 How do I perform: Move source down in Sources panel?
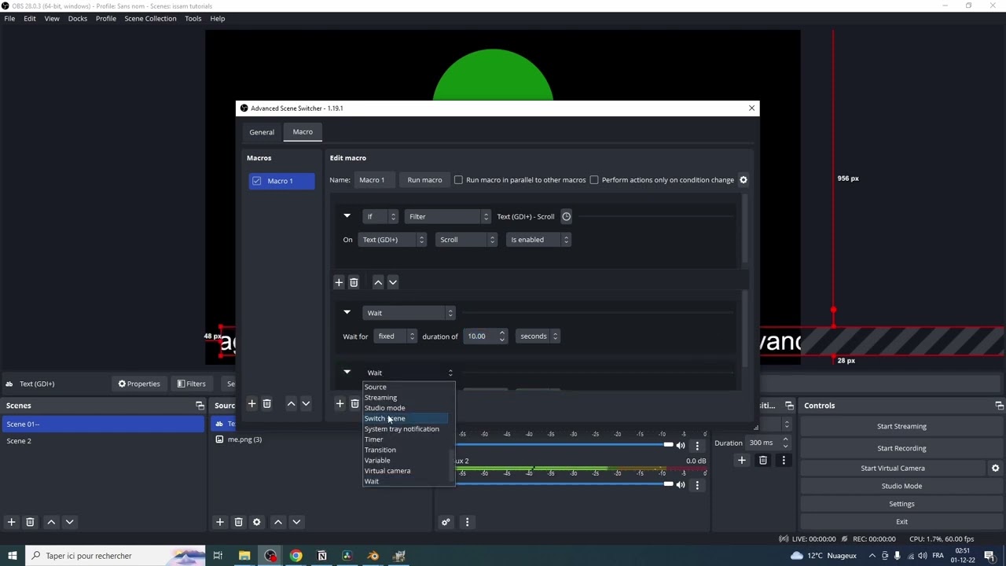pyautogui.click(x=296, y=522)
